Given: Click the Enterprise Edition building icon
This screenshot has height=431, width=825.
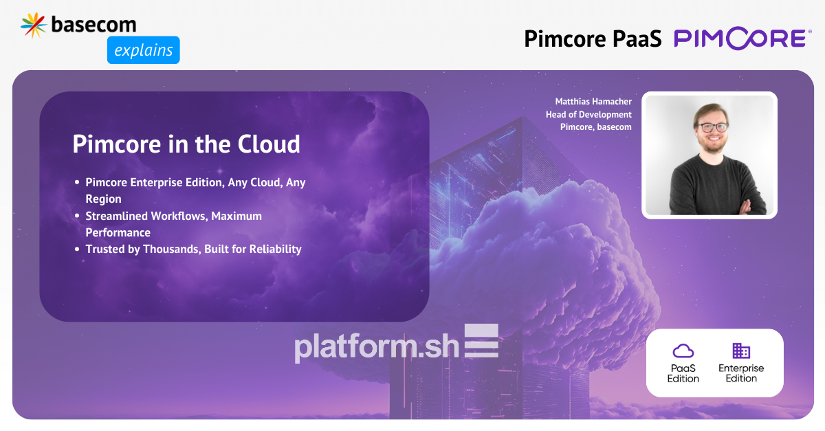Looking at the screenshot, I should pos(741,351).
